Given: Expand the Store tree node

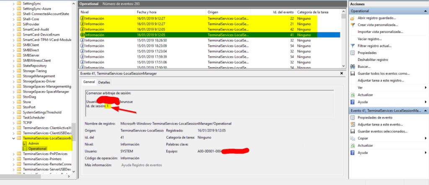Looking at the screenshot, I should point(14,102).
